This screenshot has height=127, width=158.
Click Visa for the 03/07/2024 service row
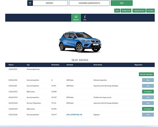point(148,103)
